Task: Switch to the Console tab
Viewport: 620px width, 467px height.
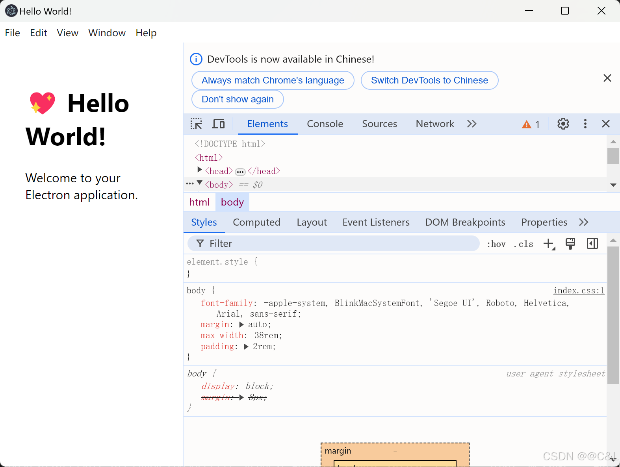Action: click(x=325, y=124)
